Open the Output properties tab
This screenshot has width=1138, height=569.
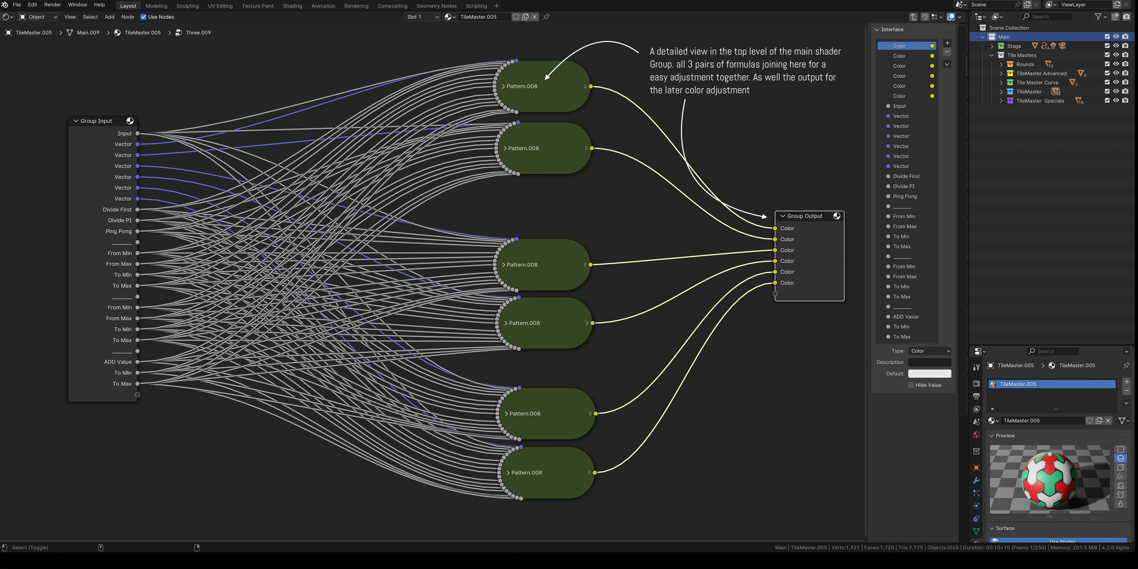point(976,396)
